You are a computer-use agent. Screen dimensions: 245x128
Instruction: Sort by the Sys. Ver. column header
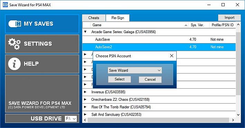(x=199, y=25)
